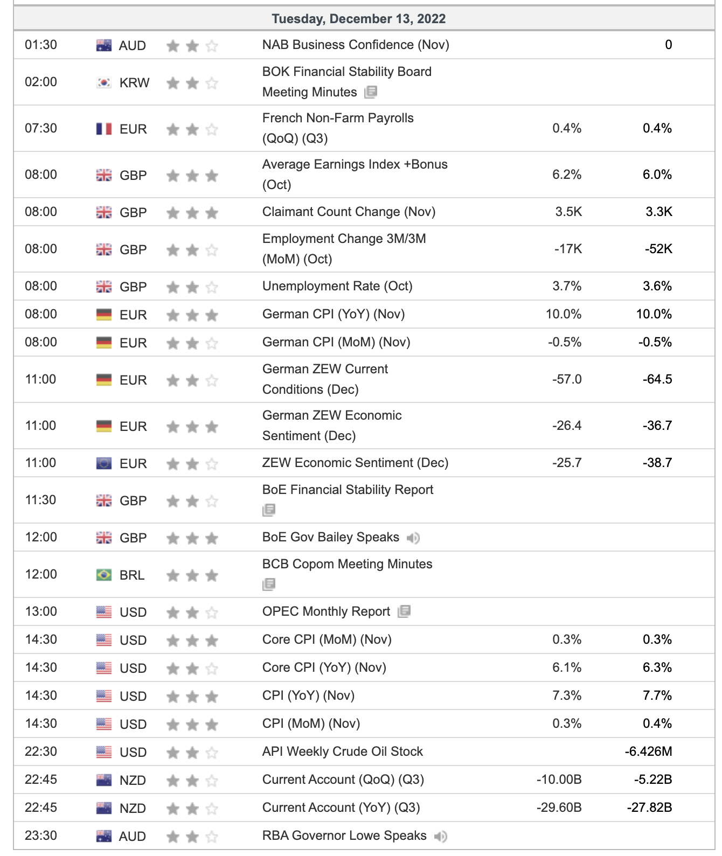The width and height of the screenshot is (722, 856).
Task: Click the importance stars in the OPEC Monthly Report row
Action: point(192,613)
